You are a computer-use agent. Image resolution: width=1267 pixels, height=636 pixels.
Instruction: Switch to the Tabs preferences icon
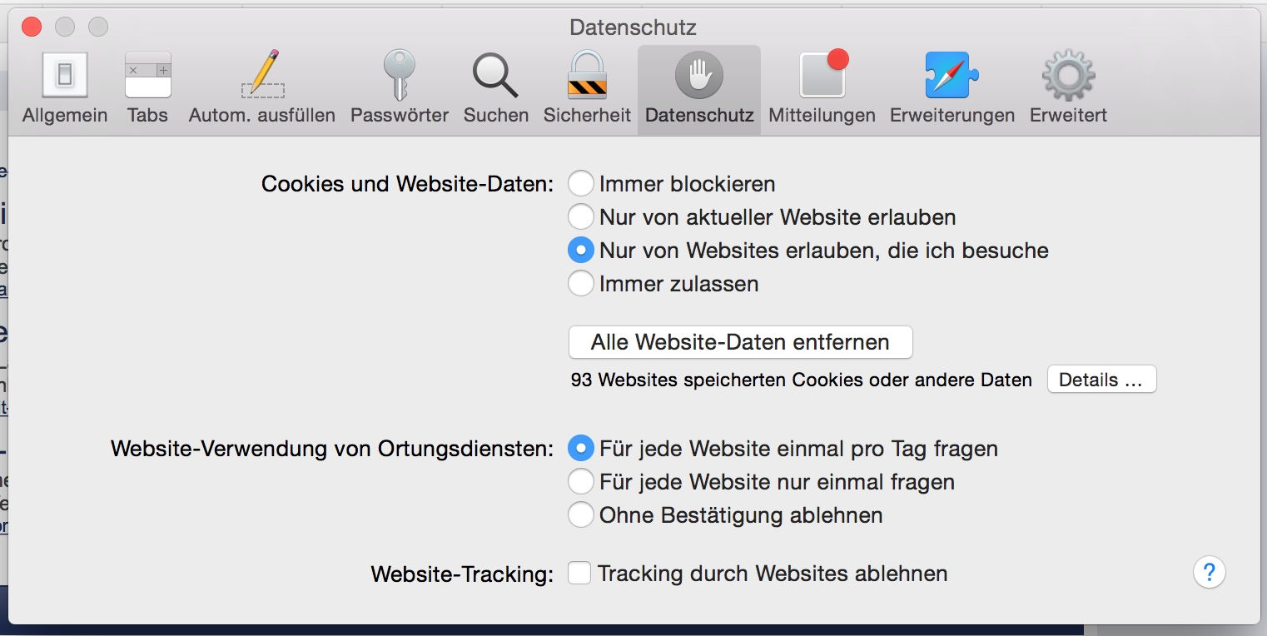147,77
